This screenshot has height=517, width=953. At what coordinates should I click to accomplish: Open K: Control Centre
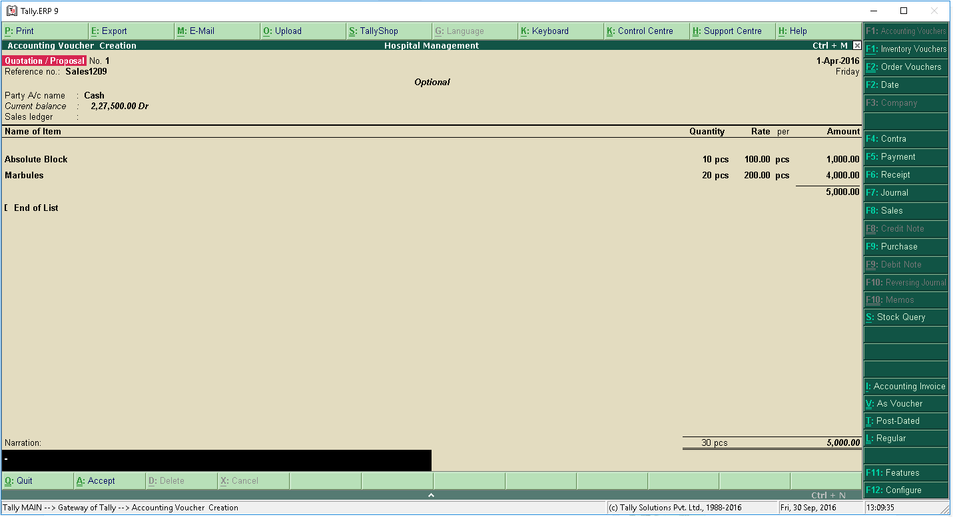click(647, 31)
